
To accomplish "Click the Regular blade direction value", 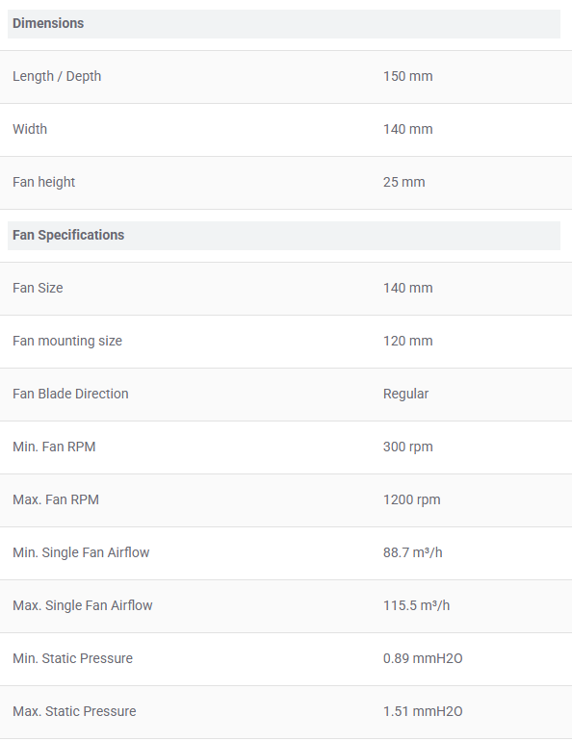I will click(x=405, y=394).
